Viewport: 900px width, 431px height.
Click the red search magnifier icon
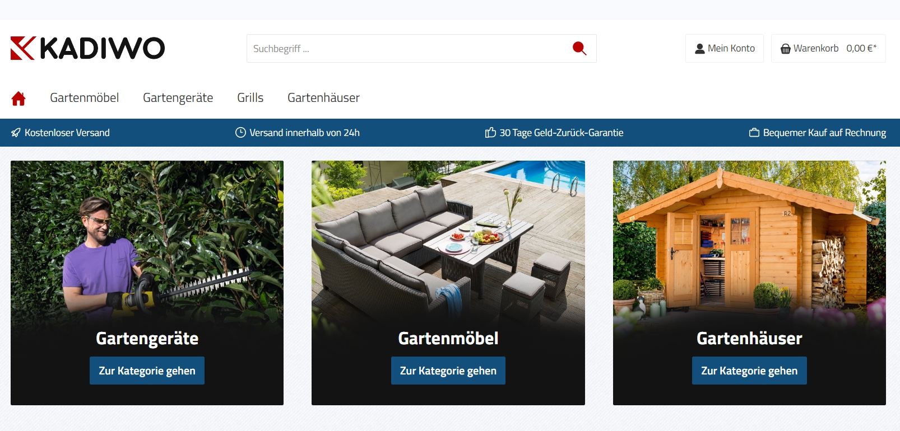click(x=579, y=49)
